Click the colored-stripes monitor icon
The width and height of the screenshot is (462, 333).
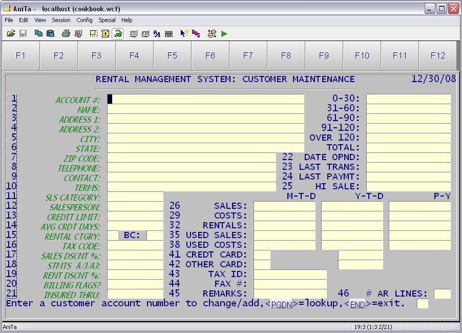[133, 33]
